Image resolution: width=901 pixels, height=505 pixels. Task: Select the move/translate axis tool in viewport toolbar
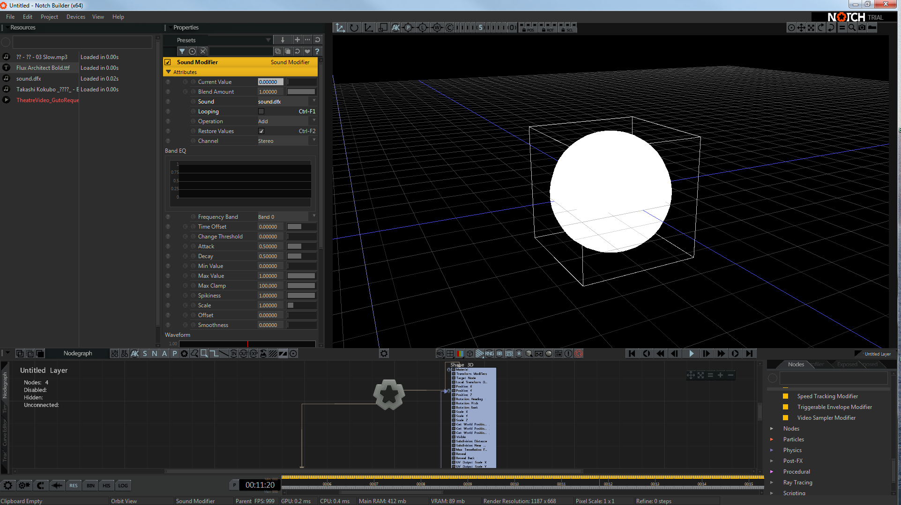point(340,28)
